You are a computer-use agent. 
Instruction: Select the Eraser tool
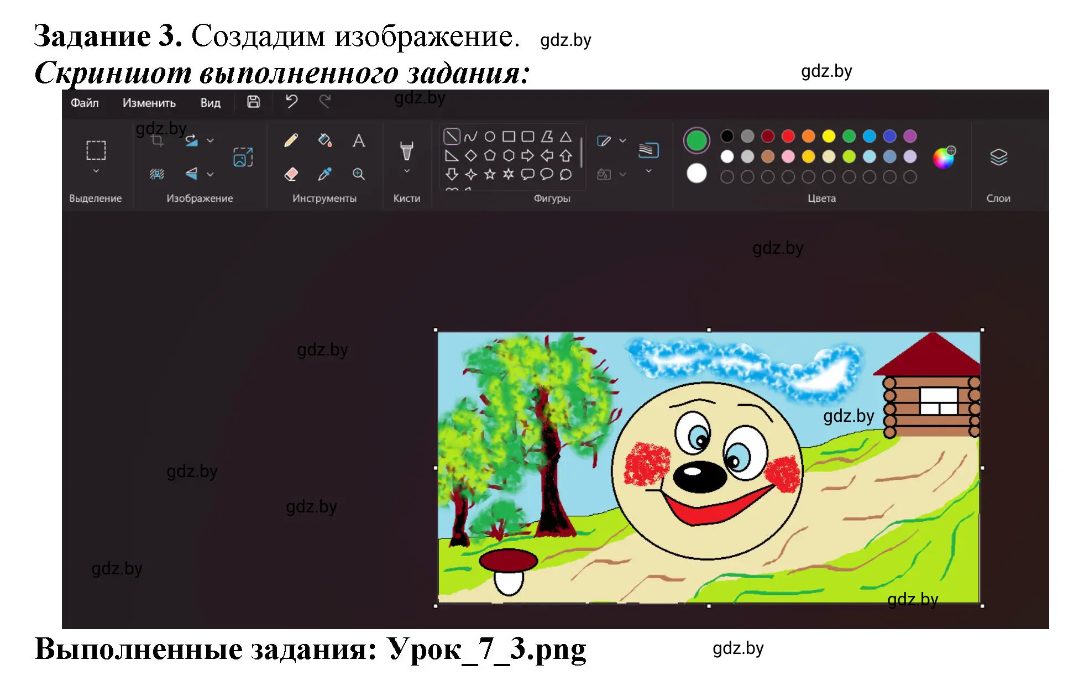pos(291,174)
